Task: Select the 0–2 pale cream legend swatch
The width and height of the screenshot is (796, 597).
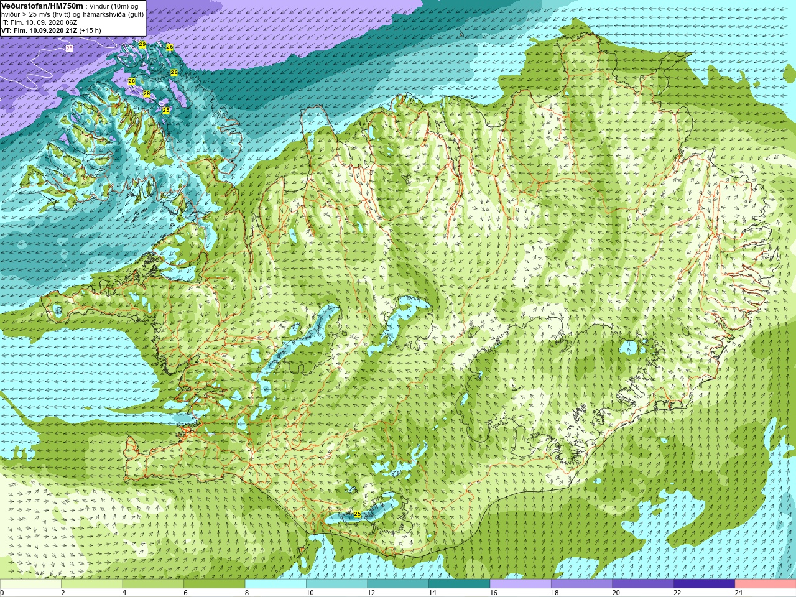Action: click(x=30, y=584)
